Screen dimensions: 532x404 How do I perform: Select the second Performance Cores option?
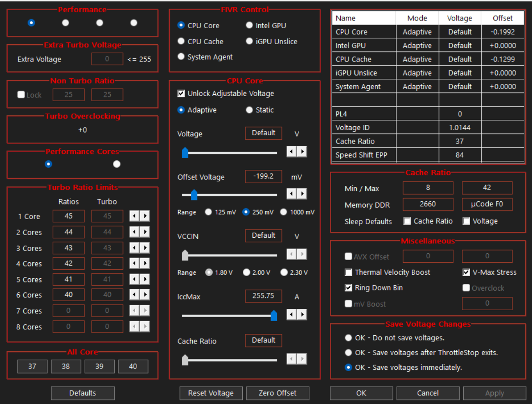[x=117, y=164]
